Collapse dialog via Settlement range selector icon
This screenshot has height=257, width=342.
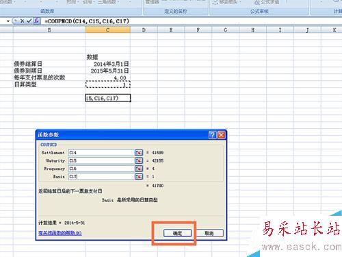point(139,153)
